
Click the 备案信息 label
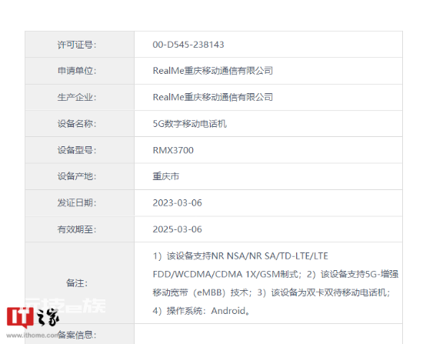pyautogui.click(x=77, y=335)
